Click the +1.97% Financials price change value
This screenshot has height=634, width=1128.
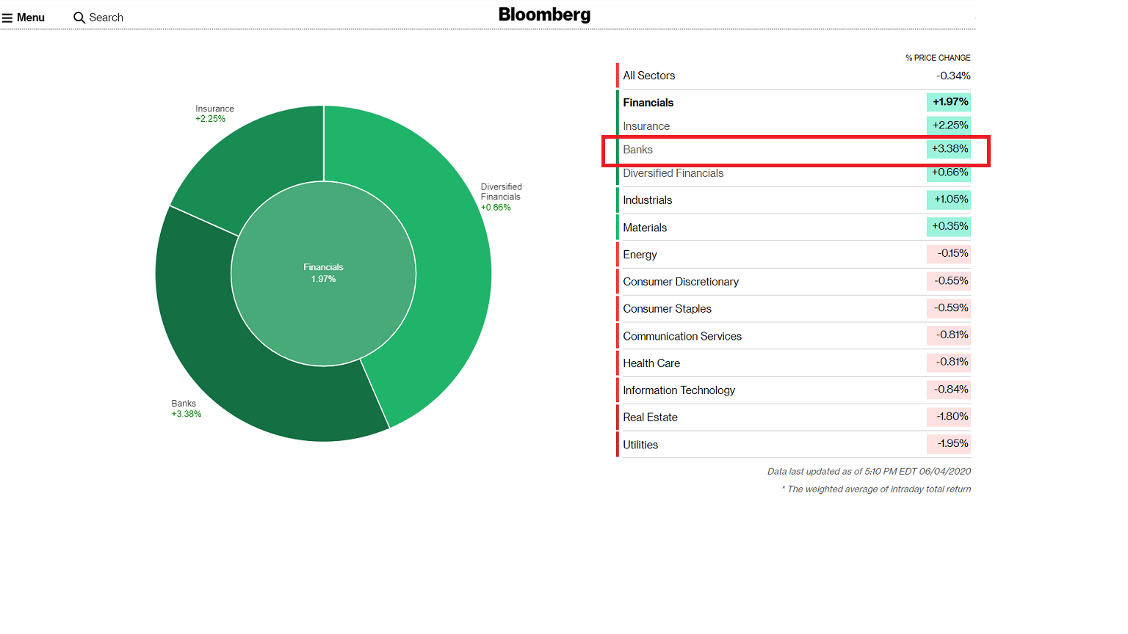pyautogui.click(x=949, y=102)
